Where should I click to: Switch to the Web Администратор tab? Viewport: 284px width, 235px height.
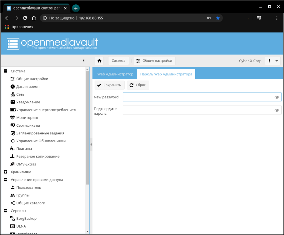[x=115, y=74]
